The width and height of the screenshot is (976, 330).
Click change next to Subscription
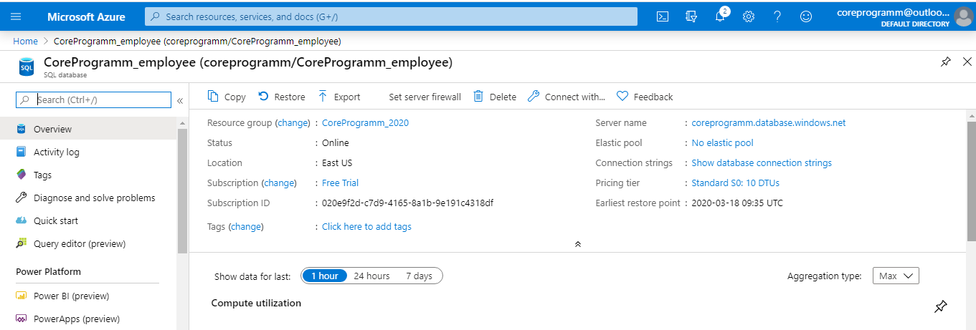279,183
